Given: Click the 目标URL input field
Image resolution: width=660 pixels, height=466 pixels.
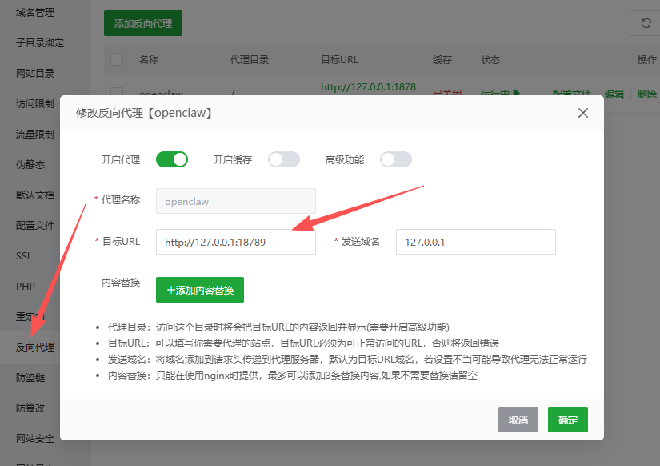Looking at the screenshot, I should 235,242.
